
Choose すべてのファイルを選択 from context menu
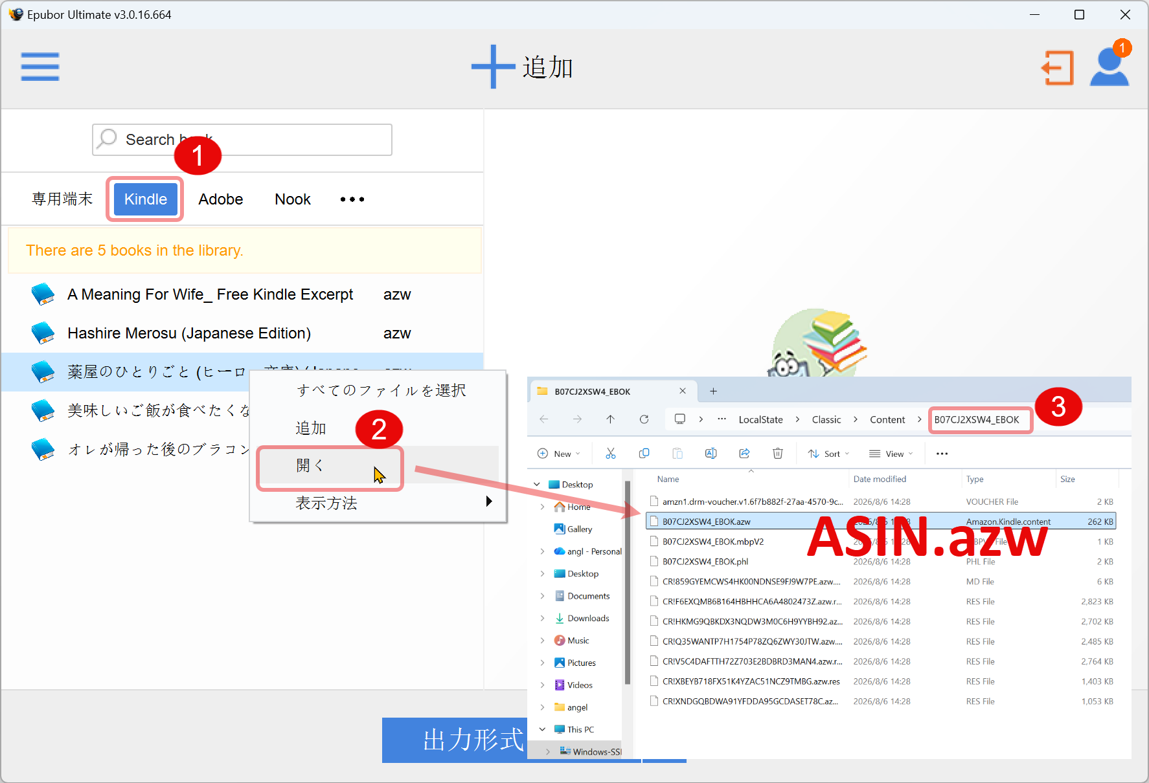pyautogui.click(x=381, y=390)
